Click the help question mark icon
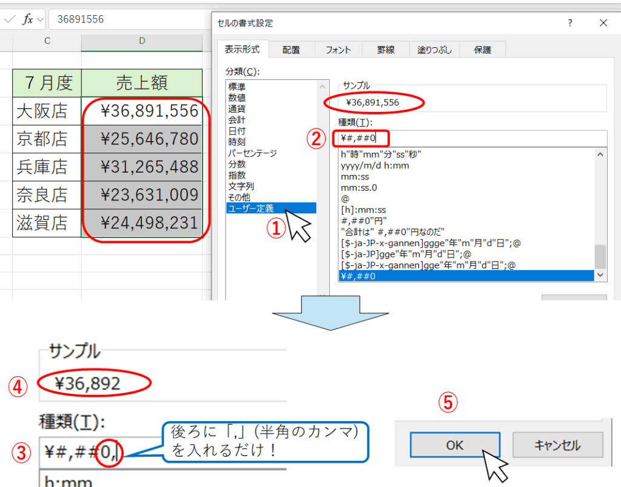 point(569,23)
